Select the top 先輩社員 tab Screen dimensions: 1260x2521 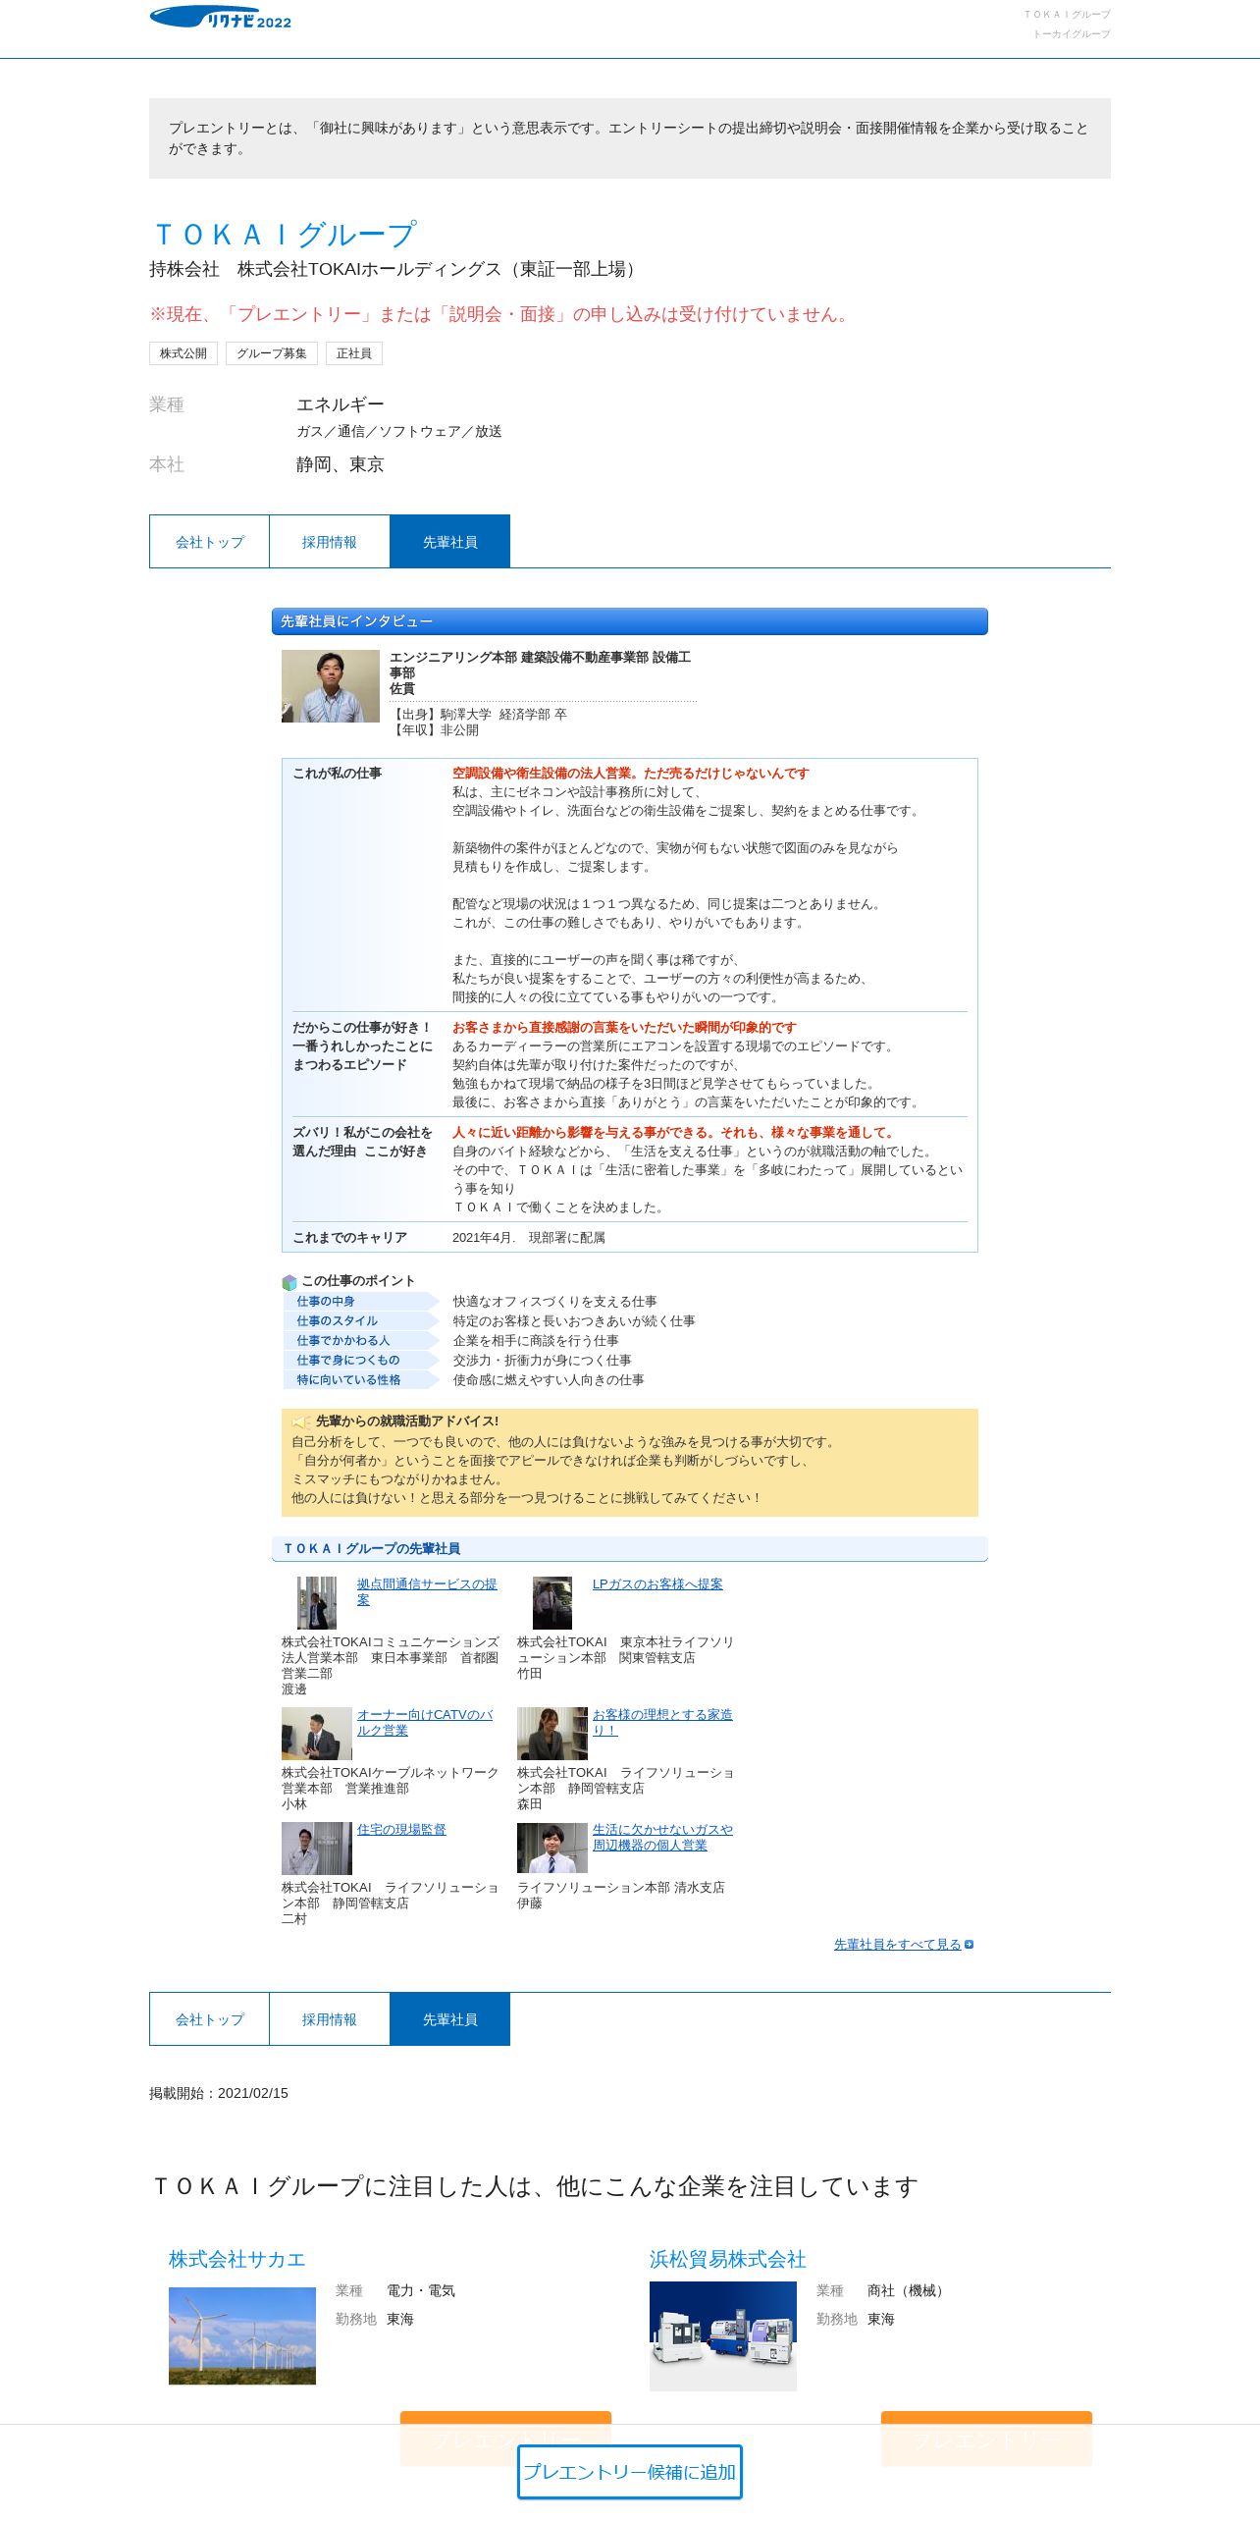pos(450,542)
